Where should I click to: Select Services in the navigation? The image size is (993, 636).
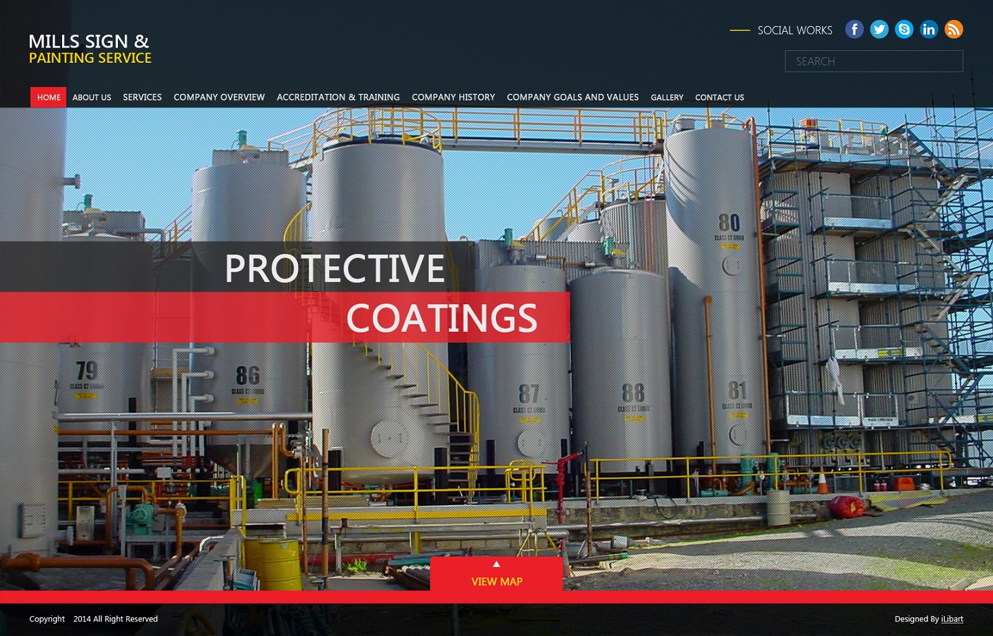click(142, 97)
